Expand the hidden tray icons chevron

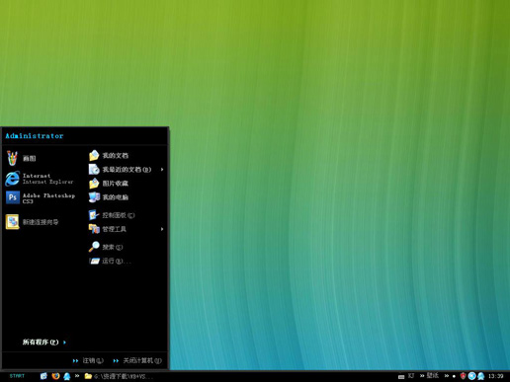447,376
